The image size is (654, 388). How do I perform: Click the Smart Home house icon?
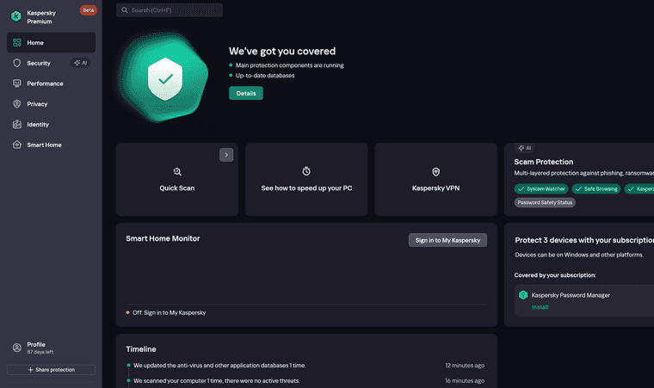click(16, 145)
